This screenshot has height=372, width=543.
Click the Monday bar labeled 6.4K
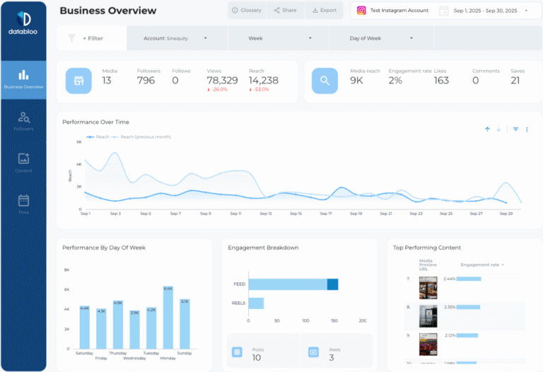pos(168,318)
